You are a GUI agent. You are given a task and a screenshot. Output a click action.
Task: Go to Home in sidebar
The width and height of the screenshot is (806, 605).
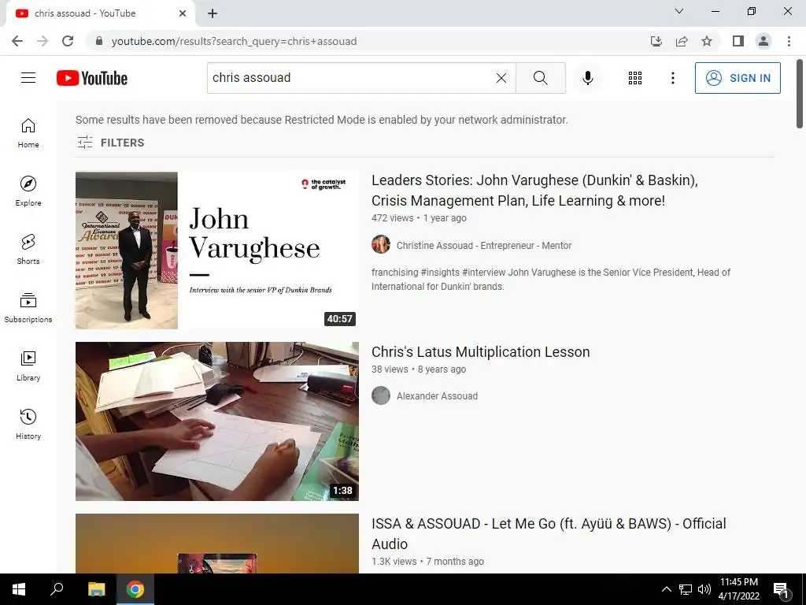[x=28, y=133]
